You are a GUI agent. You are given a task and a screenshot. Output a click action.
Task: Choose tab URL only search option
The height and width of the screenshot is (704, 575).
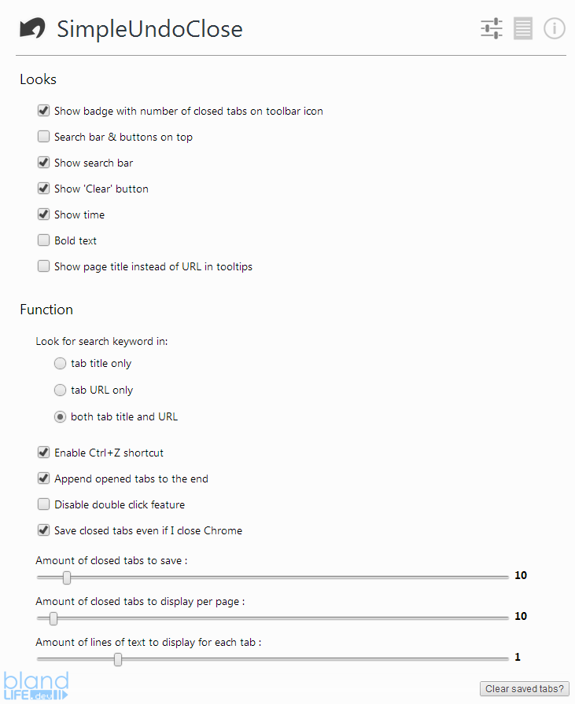(60, 390)
